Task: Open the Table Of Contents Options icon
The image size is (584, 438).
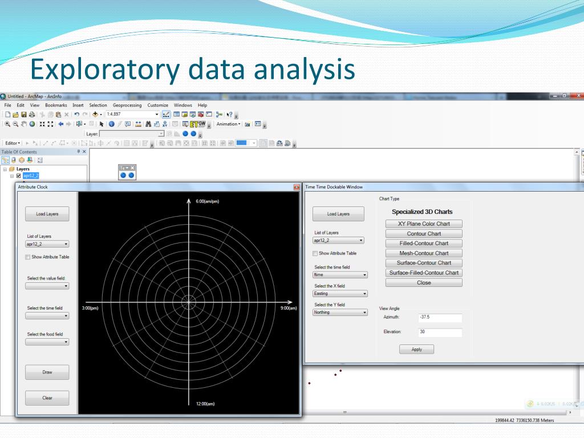Action: [40, 160]
